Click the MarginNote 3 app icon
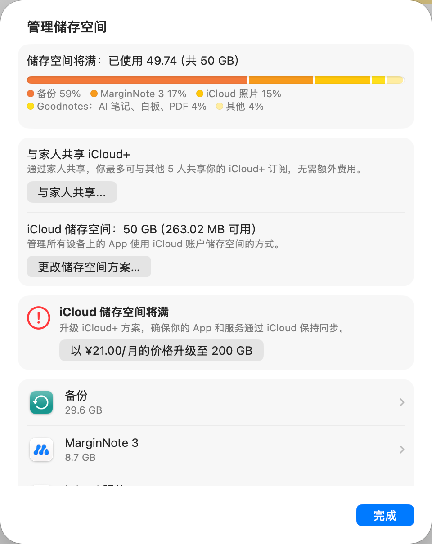432x544 pixels. [41, 450]
